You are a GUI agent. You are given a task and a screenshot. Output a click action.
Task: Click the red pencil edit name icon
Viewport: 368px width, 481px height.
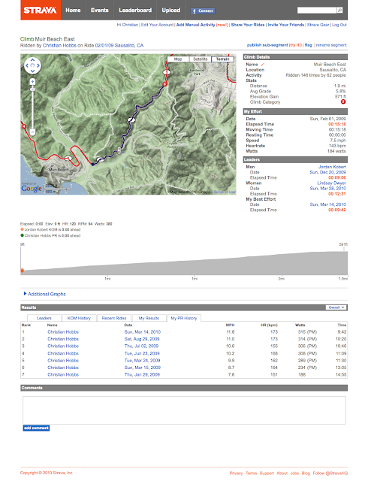263,65
